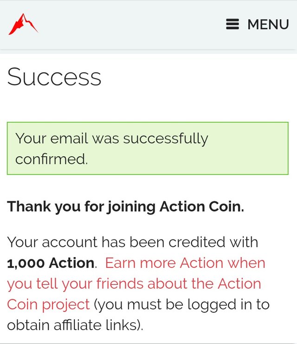The width and height of the screenshot is (297, 344).
Task: Click the red mountain Action Coin logo
Action: 23,24
